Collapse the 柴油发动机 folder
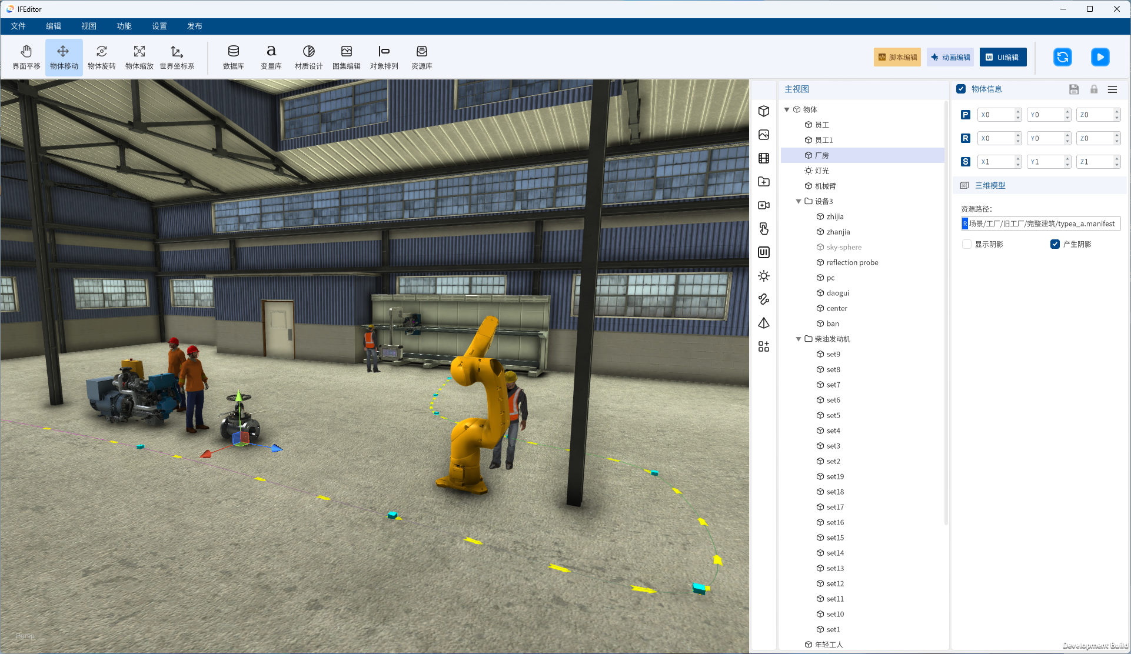The image size is (1131, 654). [799, 339]
